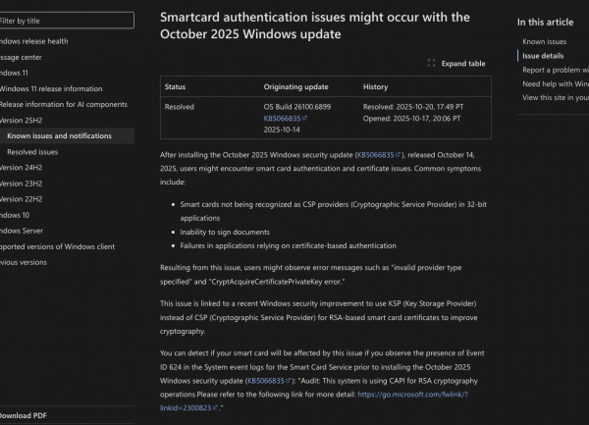Click the Expand table button label

pos(462,64)
